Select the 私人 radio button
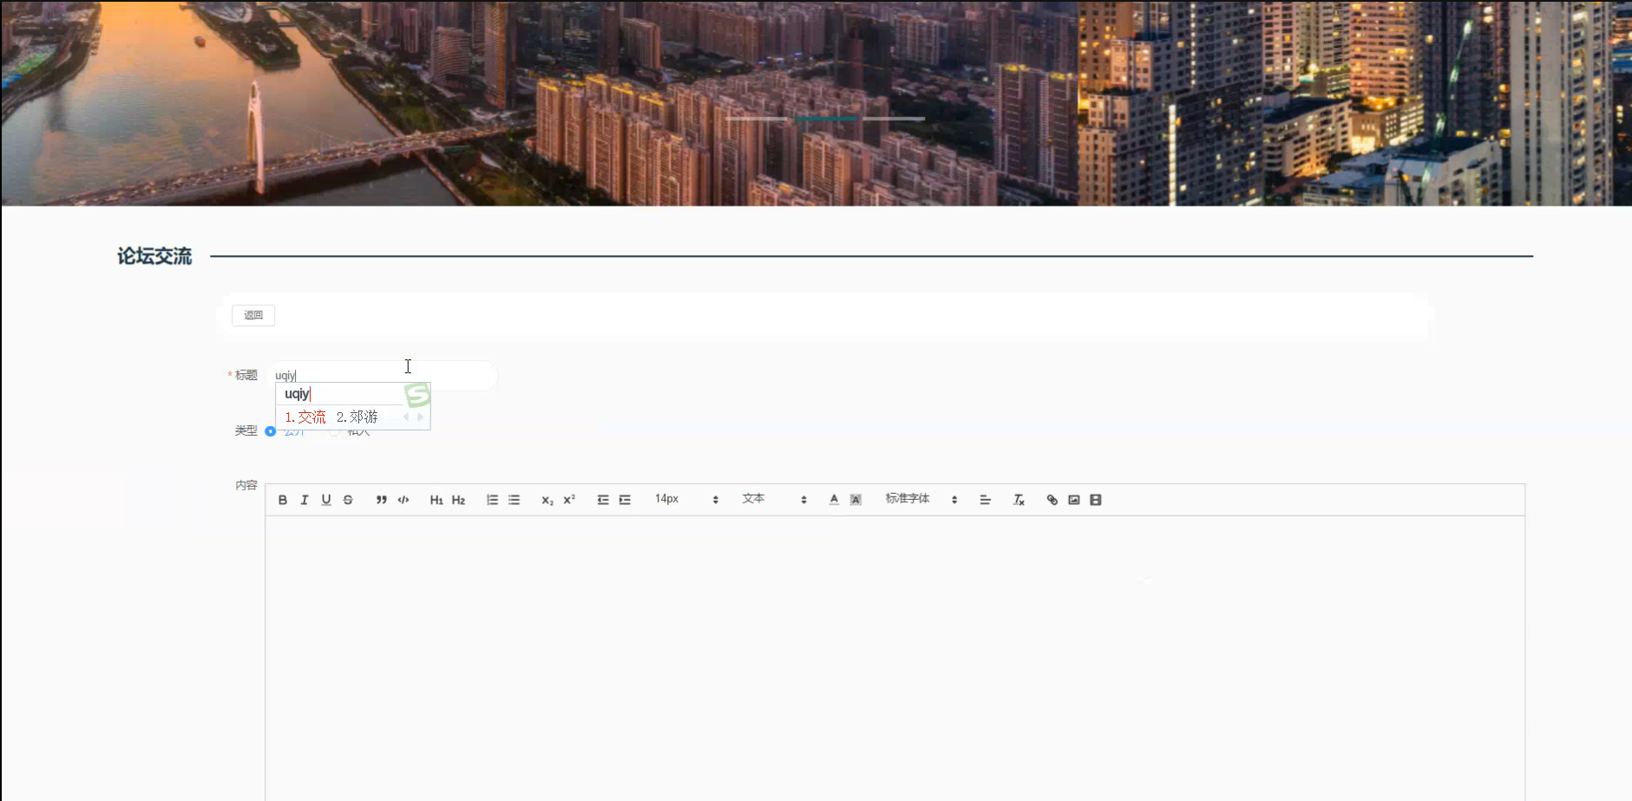The width and height of the screenshot is (1632, 801). point(334,430)
